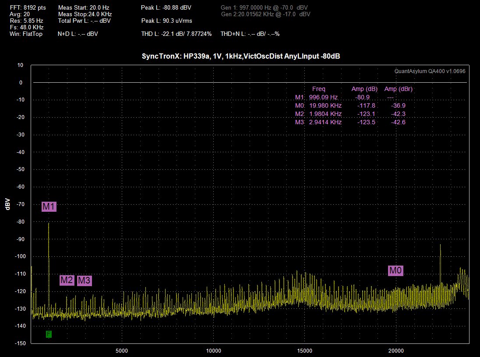Click the green F fundamental marker
Viewport: 480px width, 357px height.
pos(49,334)
